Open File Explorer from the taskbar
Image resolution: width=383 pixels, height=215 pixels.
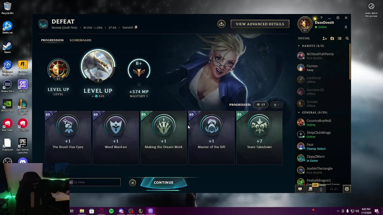(x=82, y=211)
